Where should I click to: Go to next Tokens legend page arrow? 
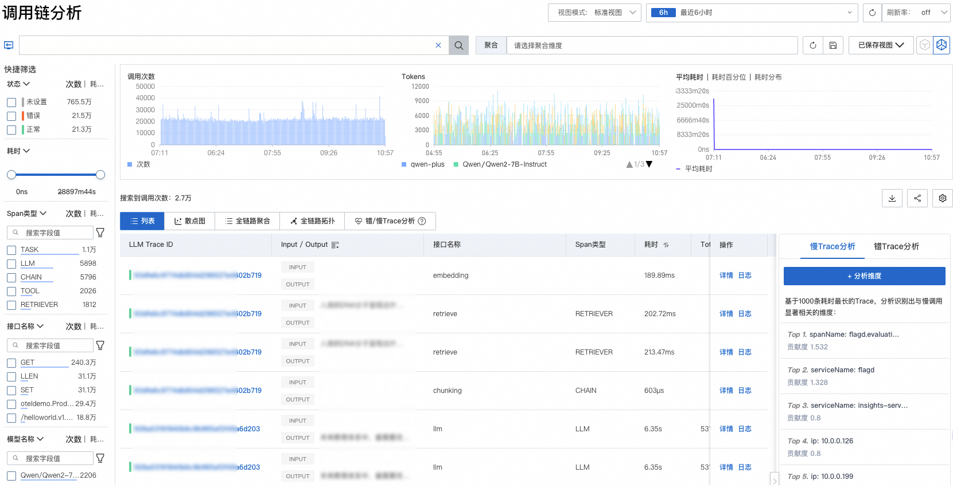pyautogui.click(x=649, y=164)
